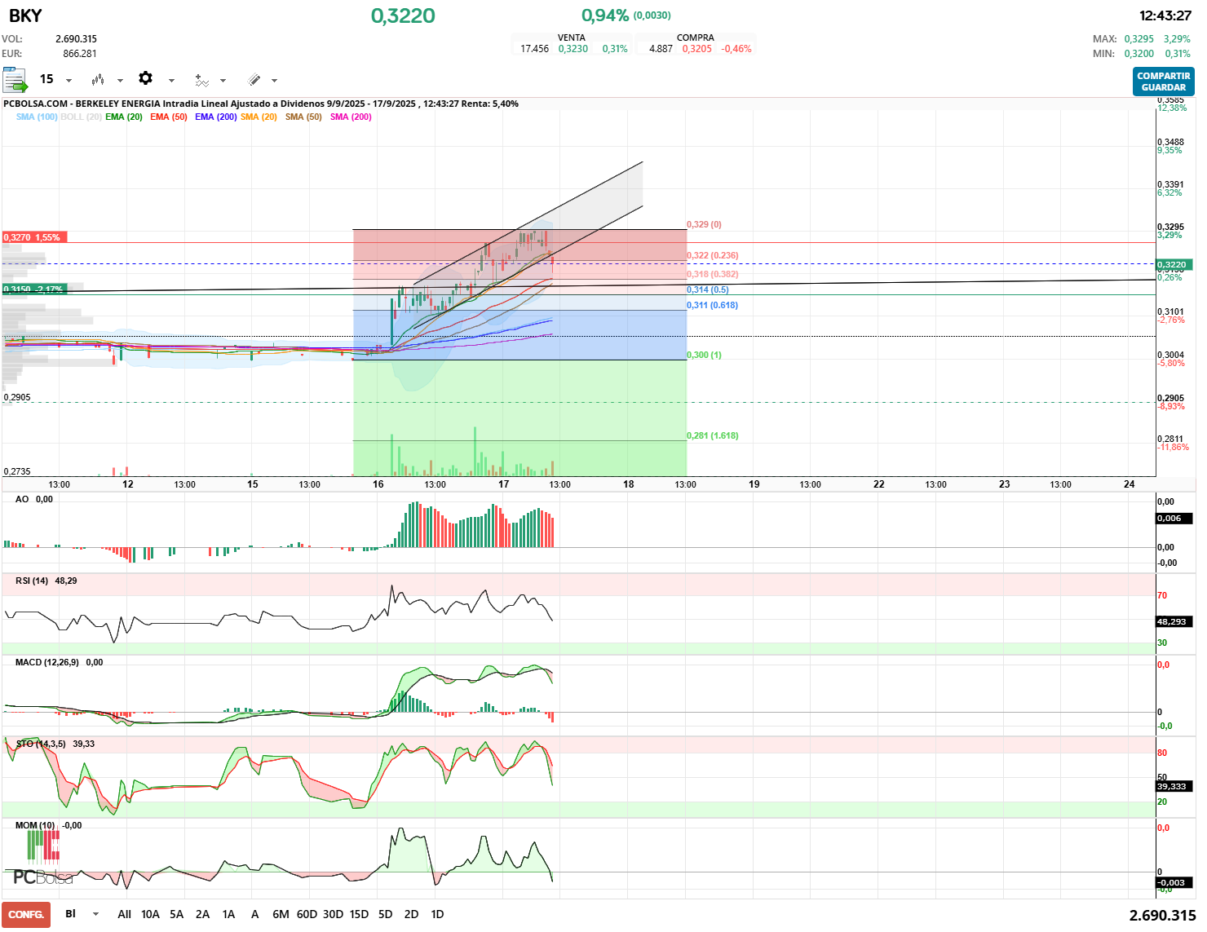Image resolution: width=1207 pixels, height=932 pixels.
Task: Click the 0,3150 -2,17% green price label
Action: point(34,289)
